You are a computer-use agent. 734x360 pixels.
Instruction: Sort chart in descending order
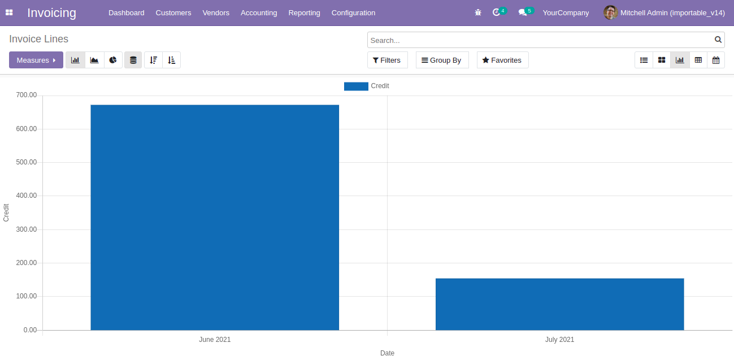[153, 60]
